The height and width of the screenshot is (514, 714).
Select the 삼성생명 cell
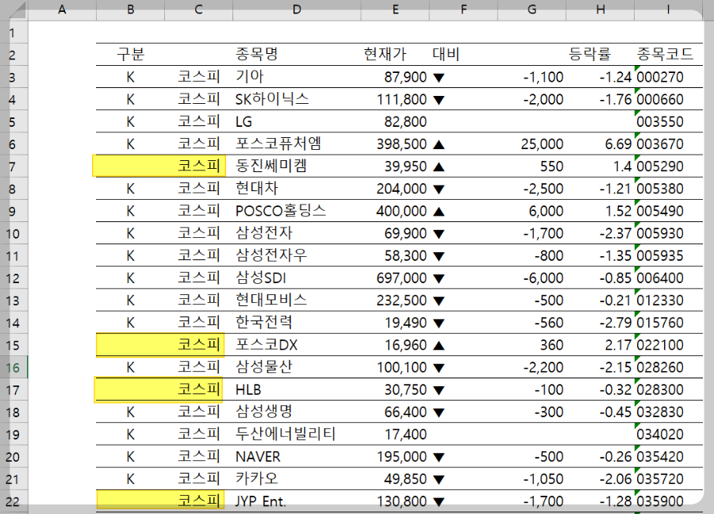[297, 412]
